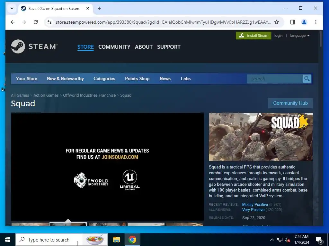Open the Community Hub
The width and height of the screenshot is (329, 246).
[290, 103]
